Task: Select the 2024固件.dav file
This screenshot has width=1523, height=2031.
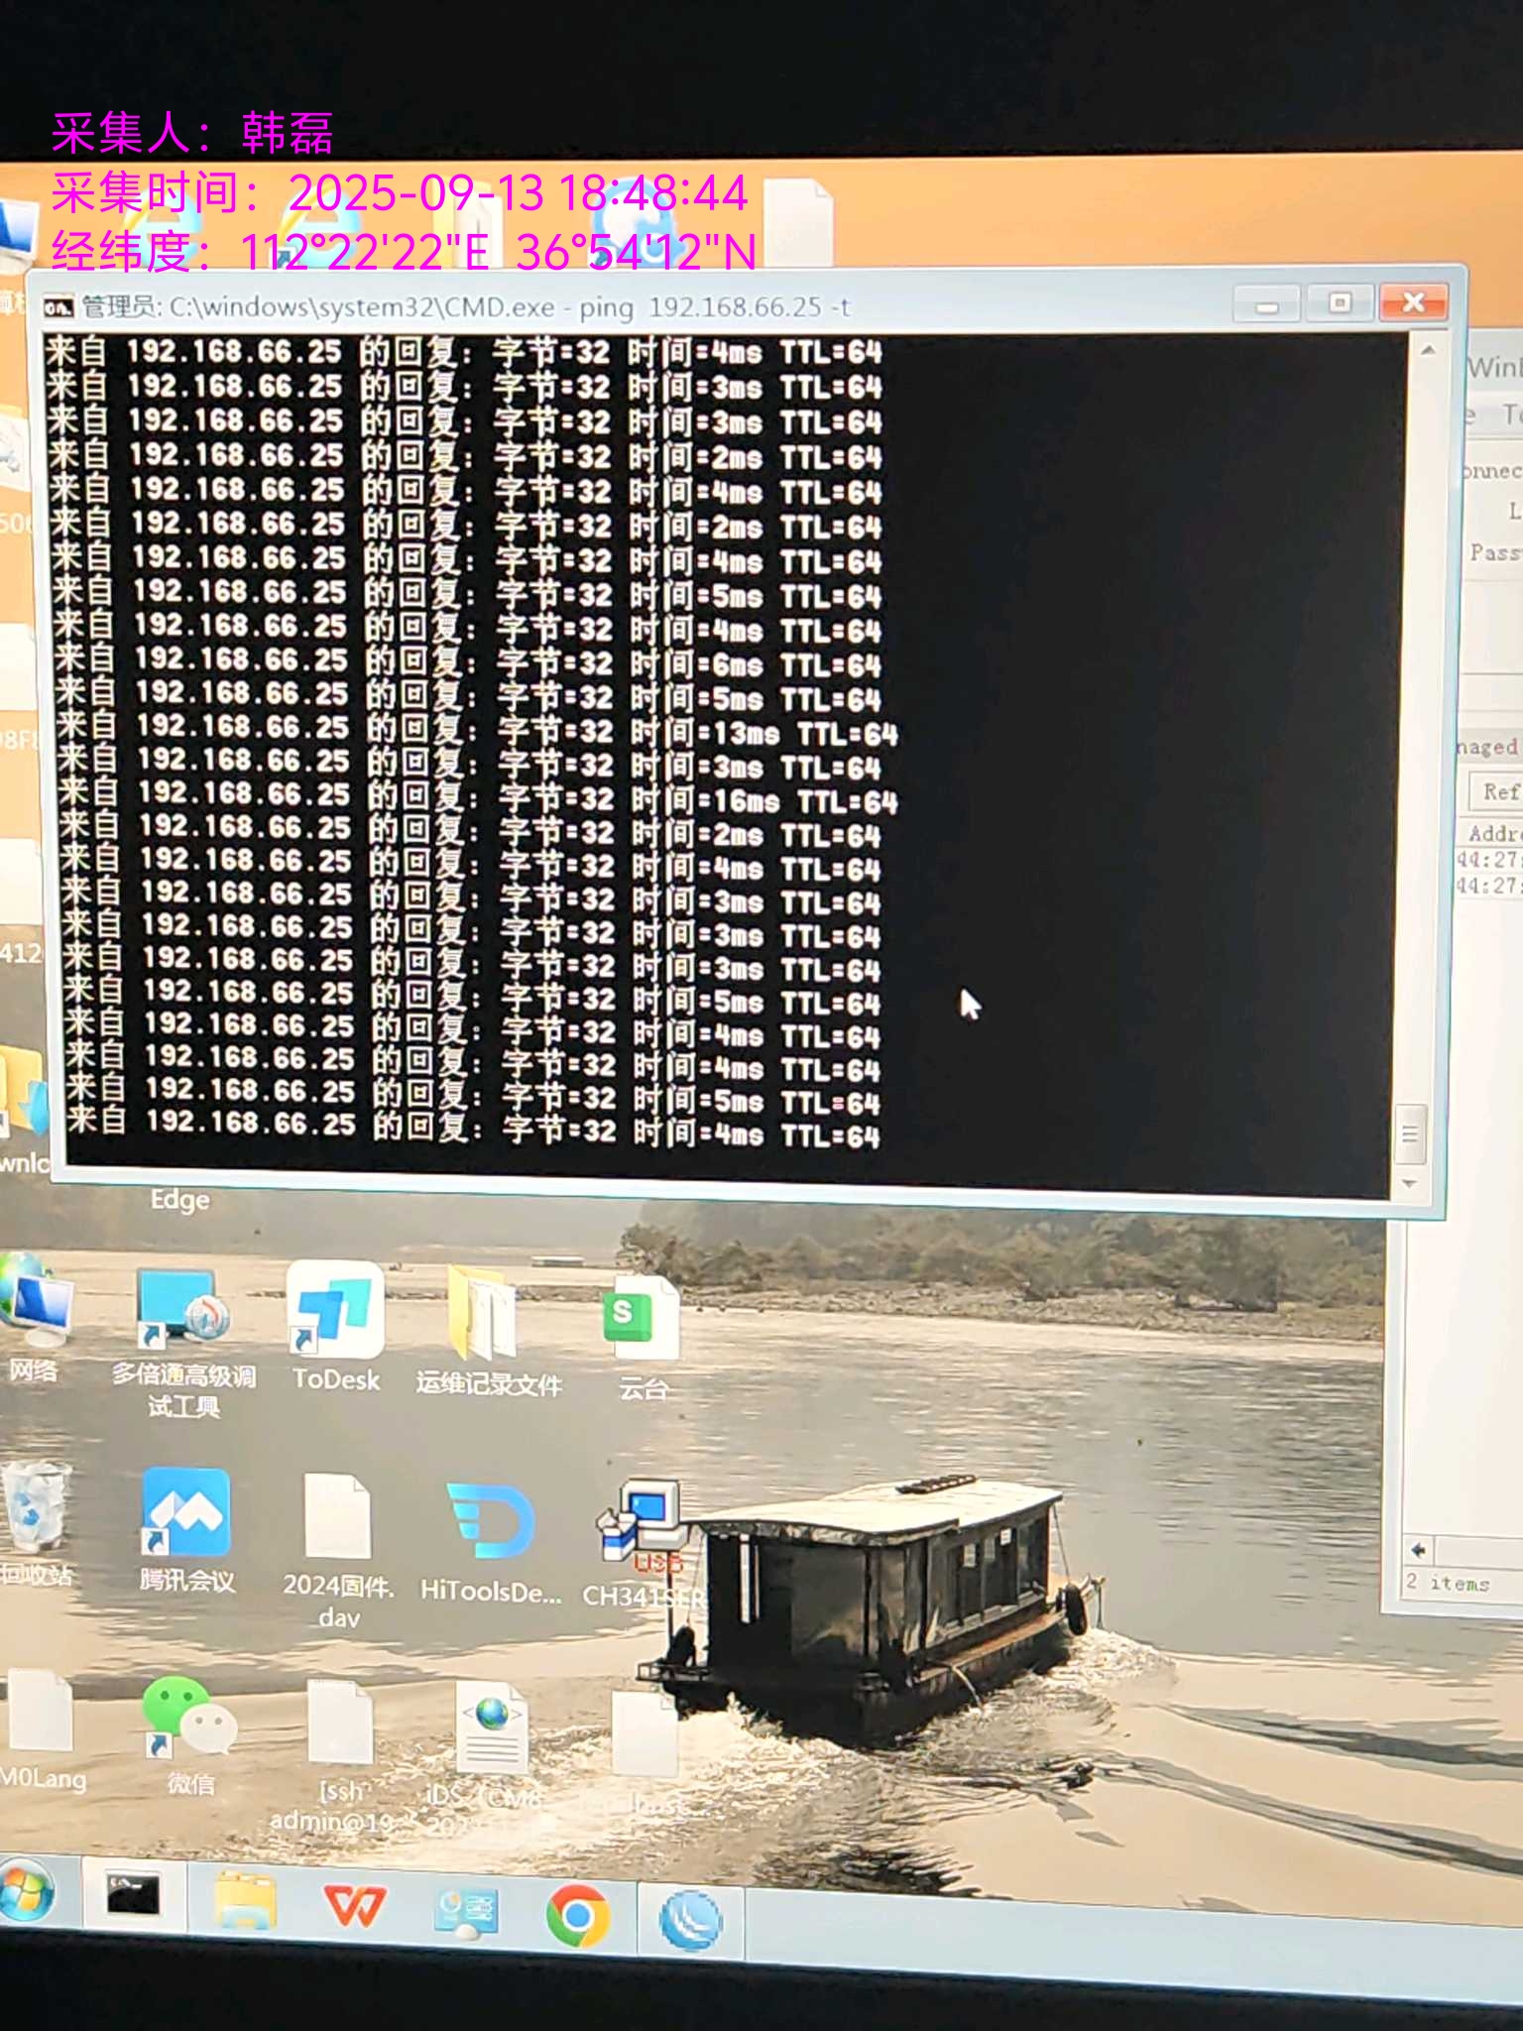Action: coord(338,1519)
